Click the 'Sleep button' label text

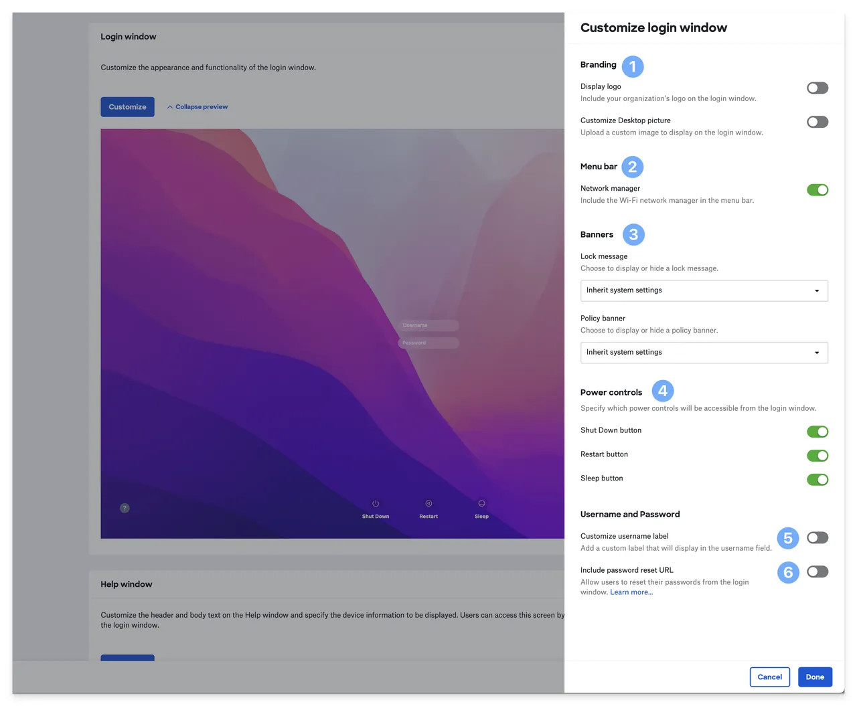click(601, 478)
